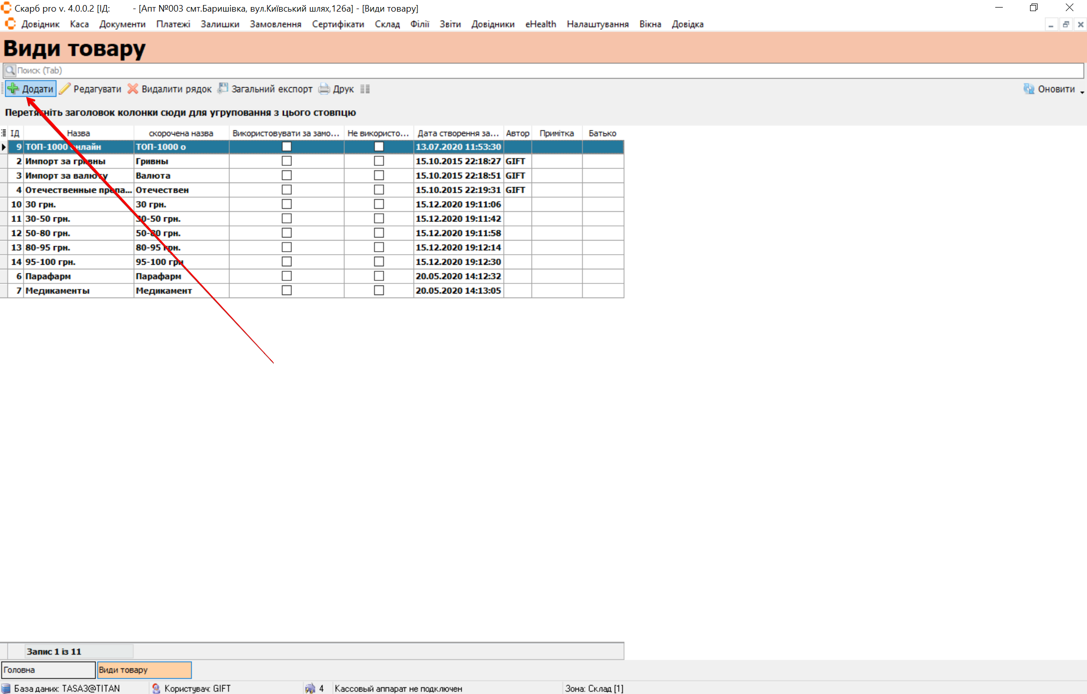
Task: Click the column layout icon after Друк
Action: pos(365,89)
